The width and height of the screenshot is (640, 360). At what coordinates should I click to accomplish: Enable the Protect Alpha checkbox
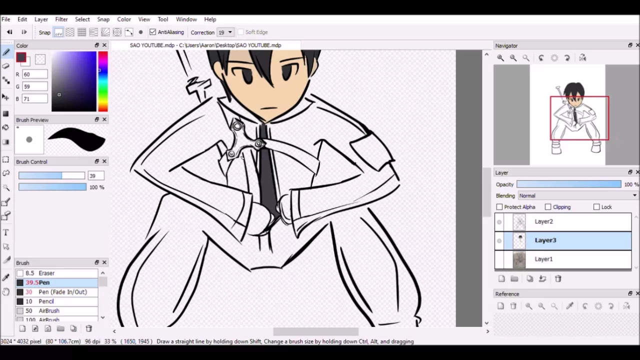point(499,207)
